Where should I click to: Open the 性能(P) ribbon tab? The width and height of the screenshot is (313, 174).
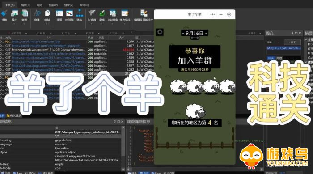[53, 5]
